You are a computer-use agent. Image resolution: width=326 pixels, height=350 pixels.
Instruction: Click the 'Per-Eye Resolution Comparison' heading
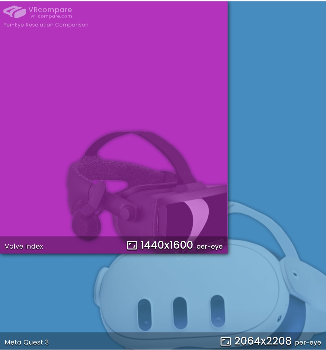point(46,25)
